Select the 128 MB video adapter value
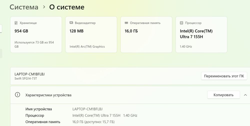The image size is (250, 126). (76, 31)
